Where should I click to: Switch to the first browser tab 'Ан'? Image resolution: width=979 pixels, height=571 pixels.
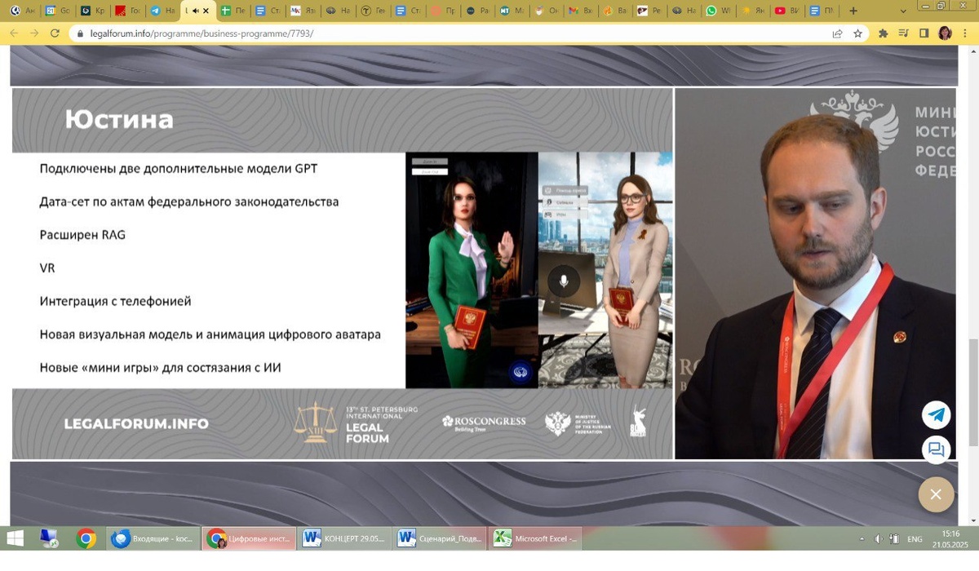(23, 11)
